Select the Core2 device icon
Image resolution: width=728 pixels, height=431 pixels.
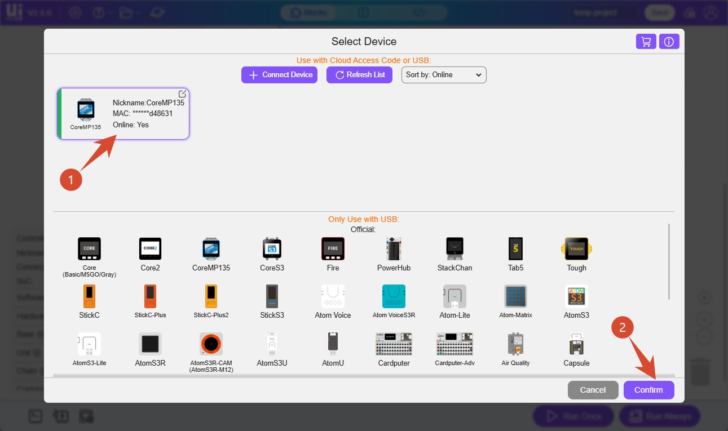tap(150, 248)
